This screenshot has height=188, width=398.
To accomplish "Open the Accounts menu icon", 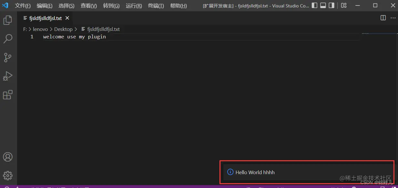I will (8, 157).
